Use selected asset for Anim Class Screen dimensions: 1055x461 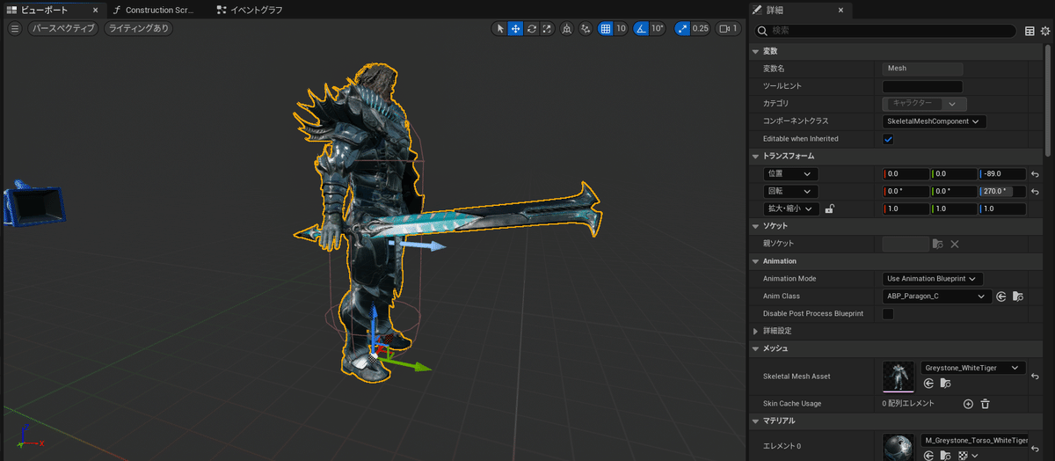coord(1000,296)
